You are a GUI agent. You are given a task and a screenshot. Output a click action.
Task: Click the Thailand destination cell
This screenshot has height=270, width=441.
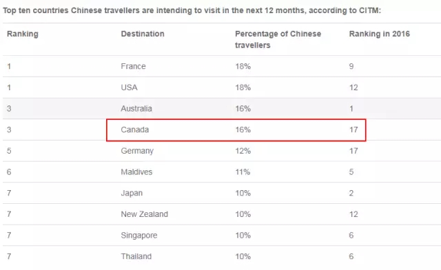click(136, 256)
